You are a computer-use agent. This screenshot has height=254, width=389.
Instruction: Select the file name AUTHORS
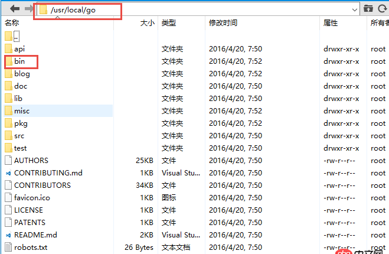(31, 161)
